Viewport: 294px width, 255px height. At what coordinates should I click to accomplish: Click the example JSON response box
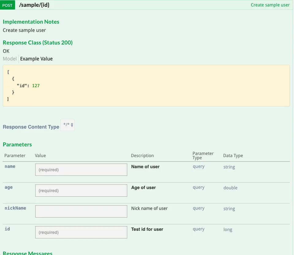tap(146, 86)
